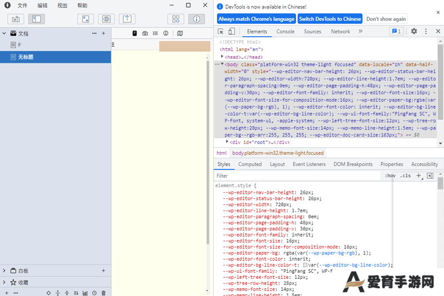Click the bottom-bar plus add icon
This screenshot has height=296, width=444.
7,293
